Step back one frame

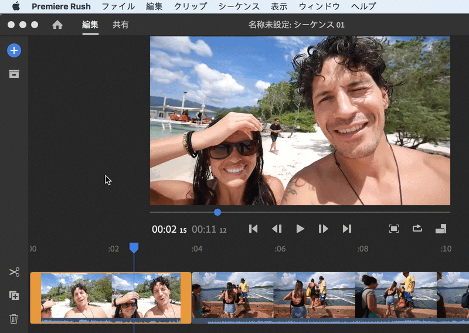pyautogui.click(x=277, y=229)
